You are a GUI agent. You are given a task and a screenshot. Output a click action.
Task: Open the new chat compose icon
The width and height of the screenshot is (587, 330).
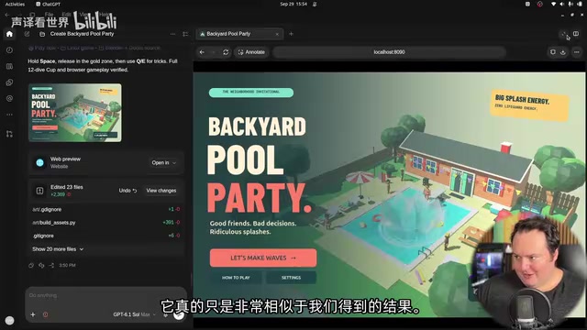point(27,34)
